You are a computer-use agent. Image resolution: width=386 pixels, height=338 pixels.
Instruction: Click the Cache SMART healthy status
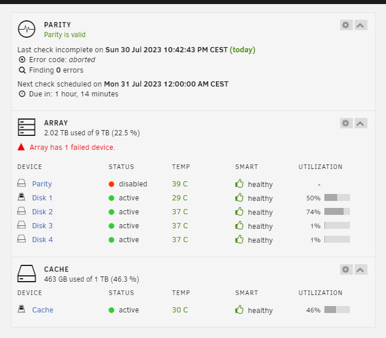260,311
